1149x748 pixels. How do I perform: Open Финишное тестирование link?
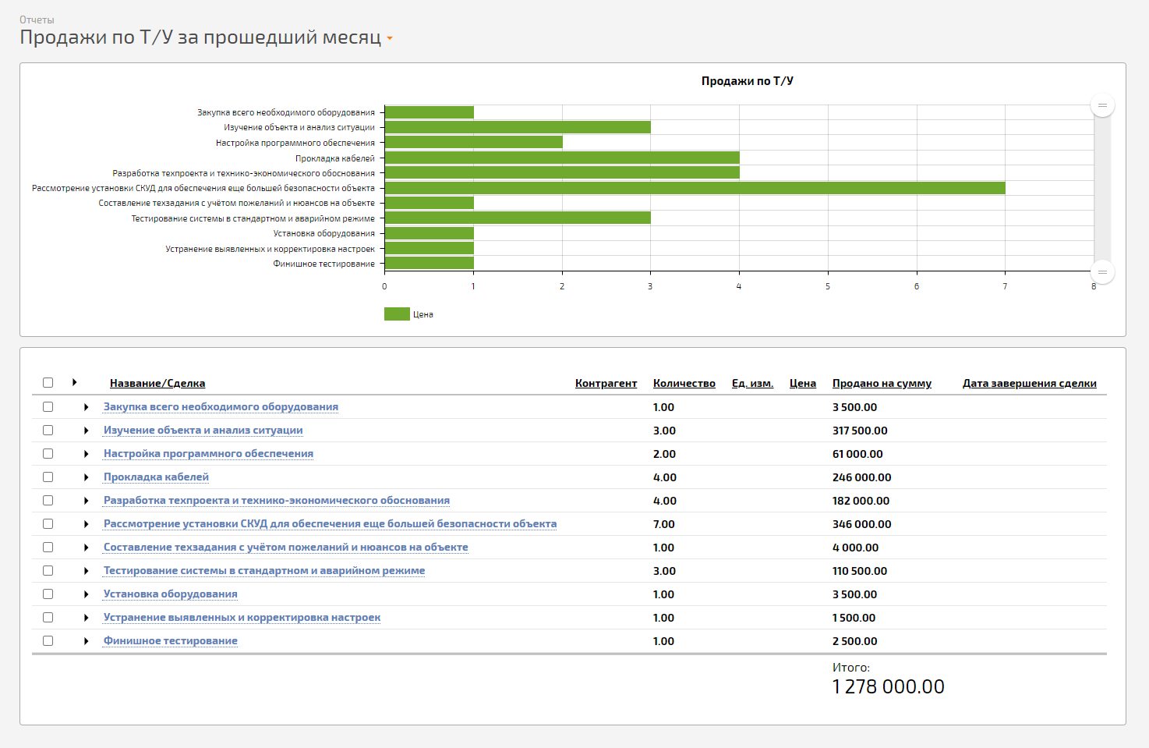click(171, 641)
